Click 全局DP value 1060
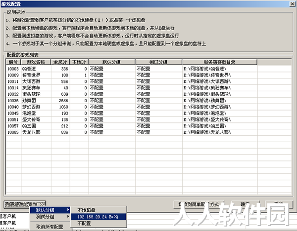Image resolution: width=297 pixels, height=231 pixels. 63,107
